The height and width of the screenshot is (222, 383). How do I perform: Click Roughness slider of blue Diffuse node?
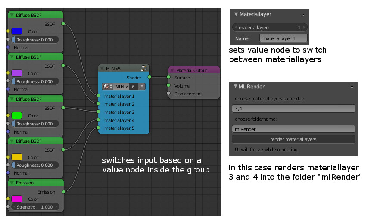[35, 40]
